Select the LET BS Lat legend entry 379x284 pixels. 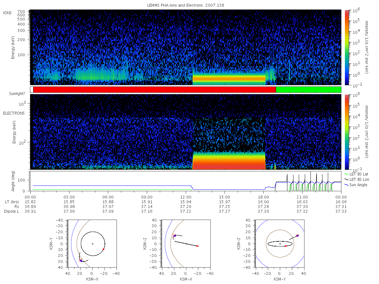pos(357,174)
